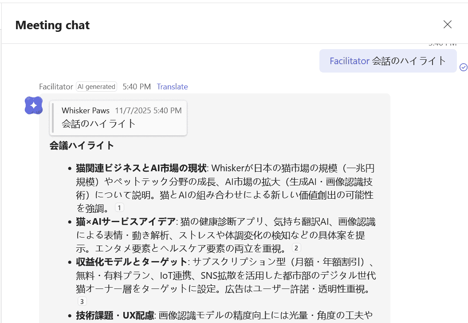Click the 猫×AIサービスアイデア bullet heading
Image resolution: width=468 pixels, height=323 pixels.
coord(126,221)
